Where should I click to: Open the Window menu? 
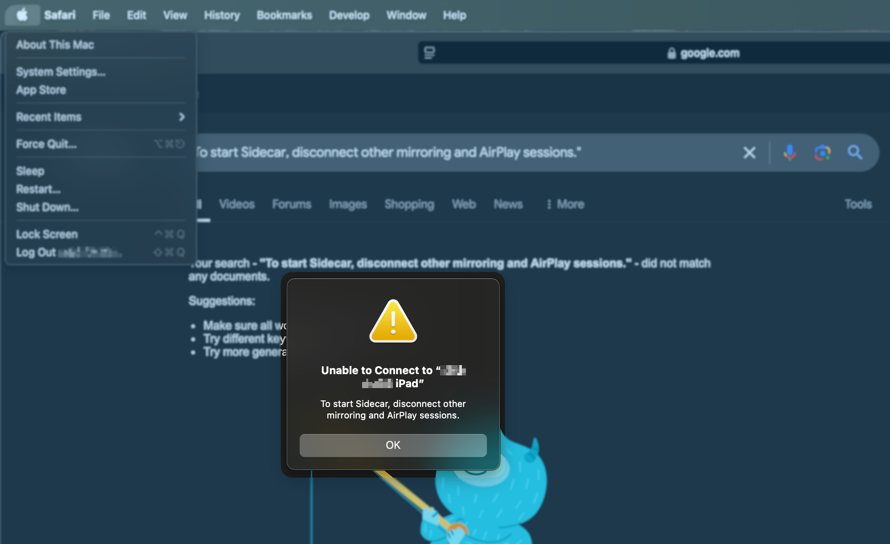point(406,15)
